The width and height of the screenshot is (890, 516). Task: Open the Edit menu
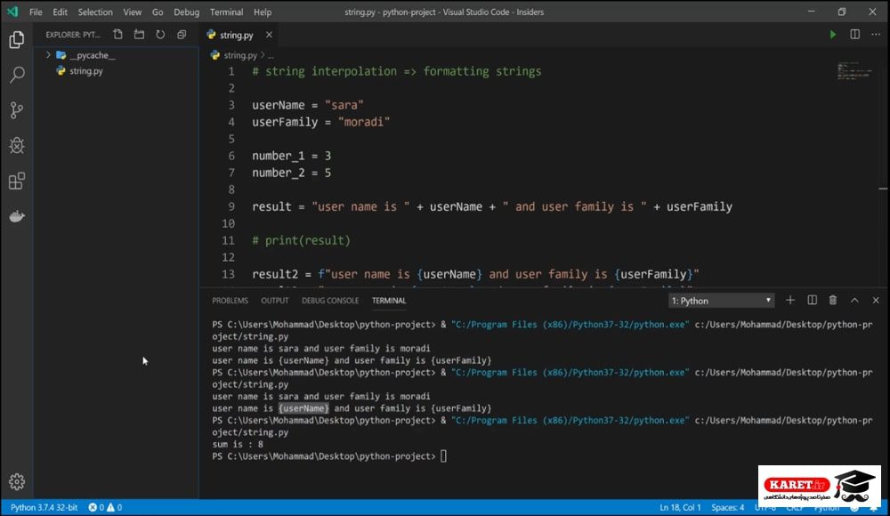click(x=60, y=12)
